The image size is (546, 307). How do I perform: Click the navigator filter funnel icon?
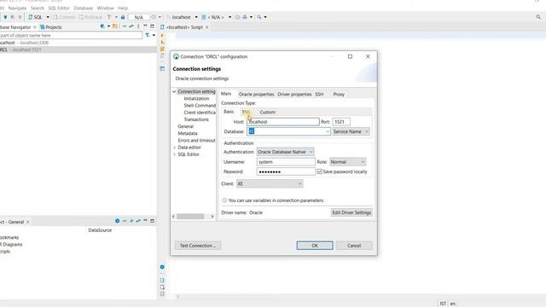148,35
